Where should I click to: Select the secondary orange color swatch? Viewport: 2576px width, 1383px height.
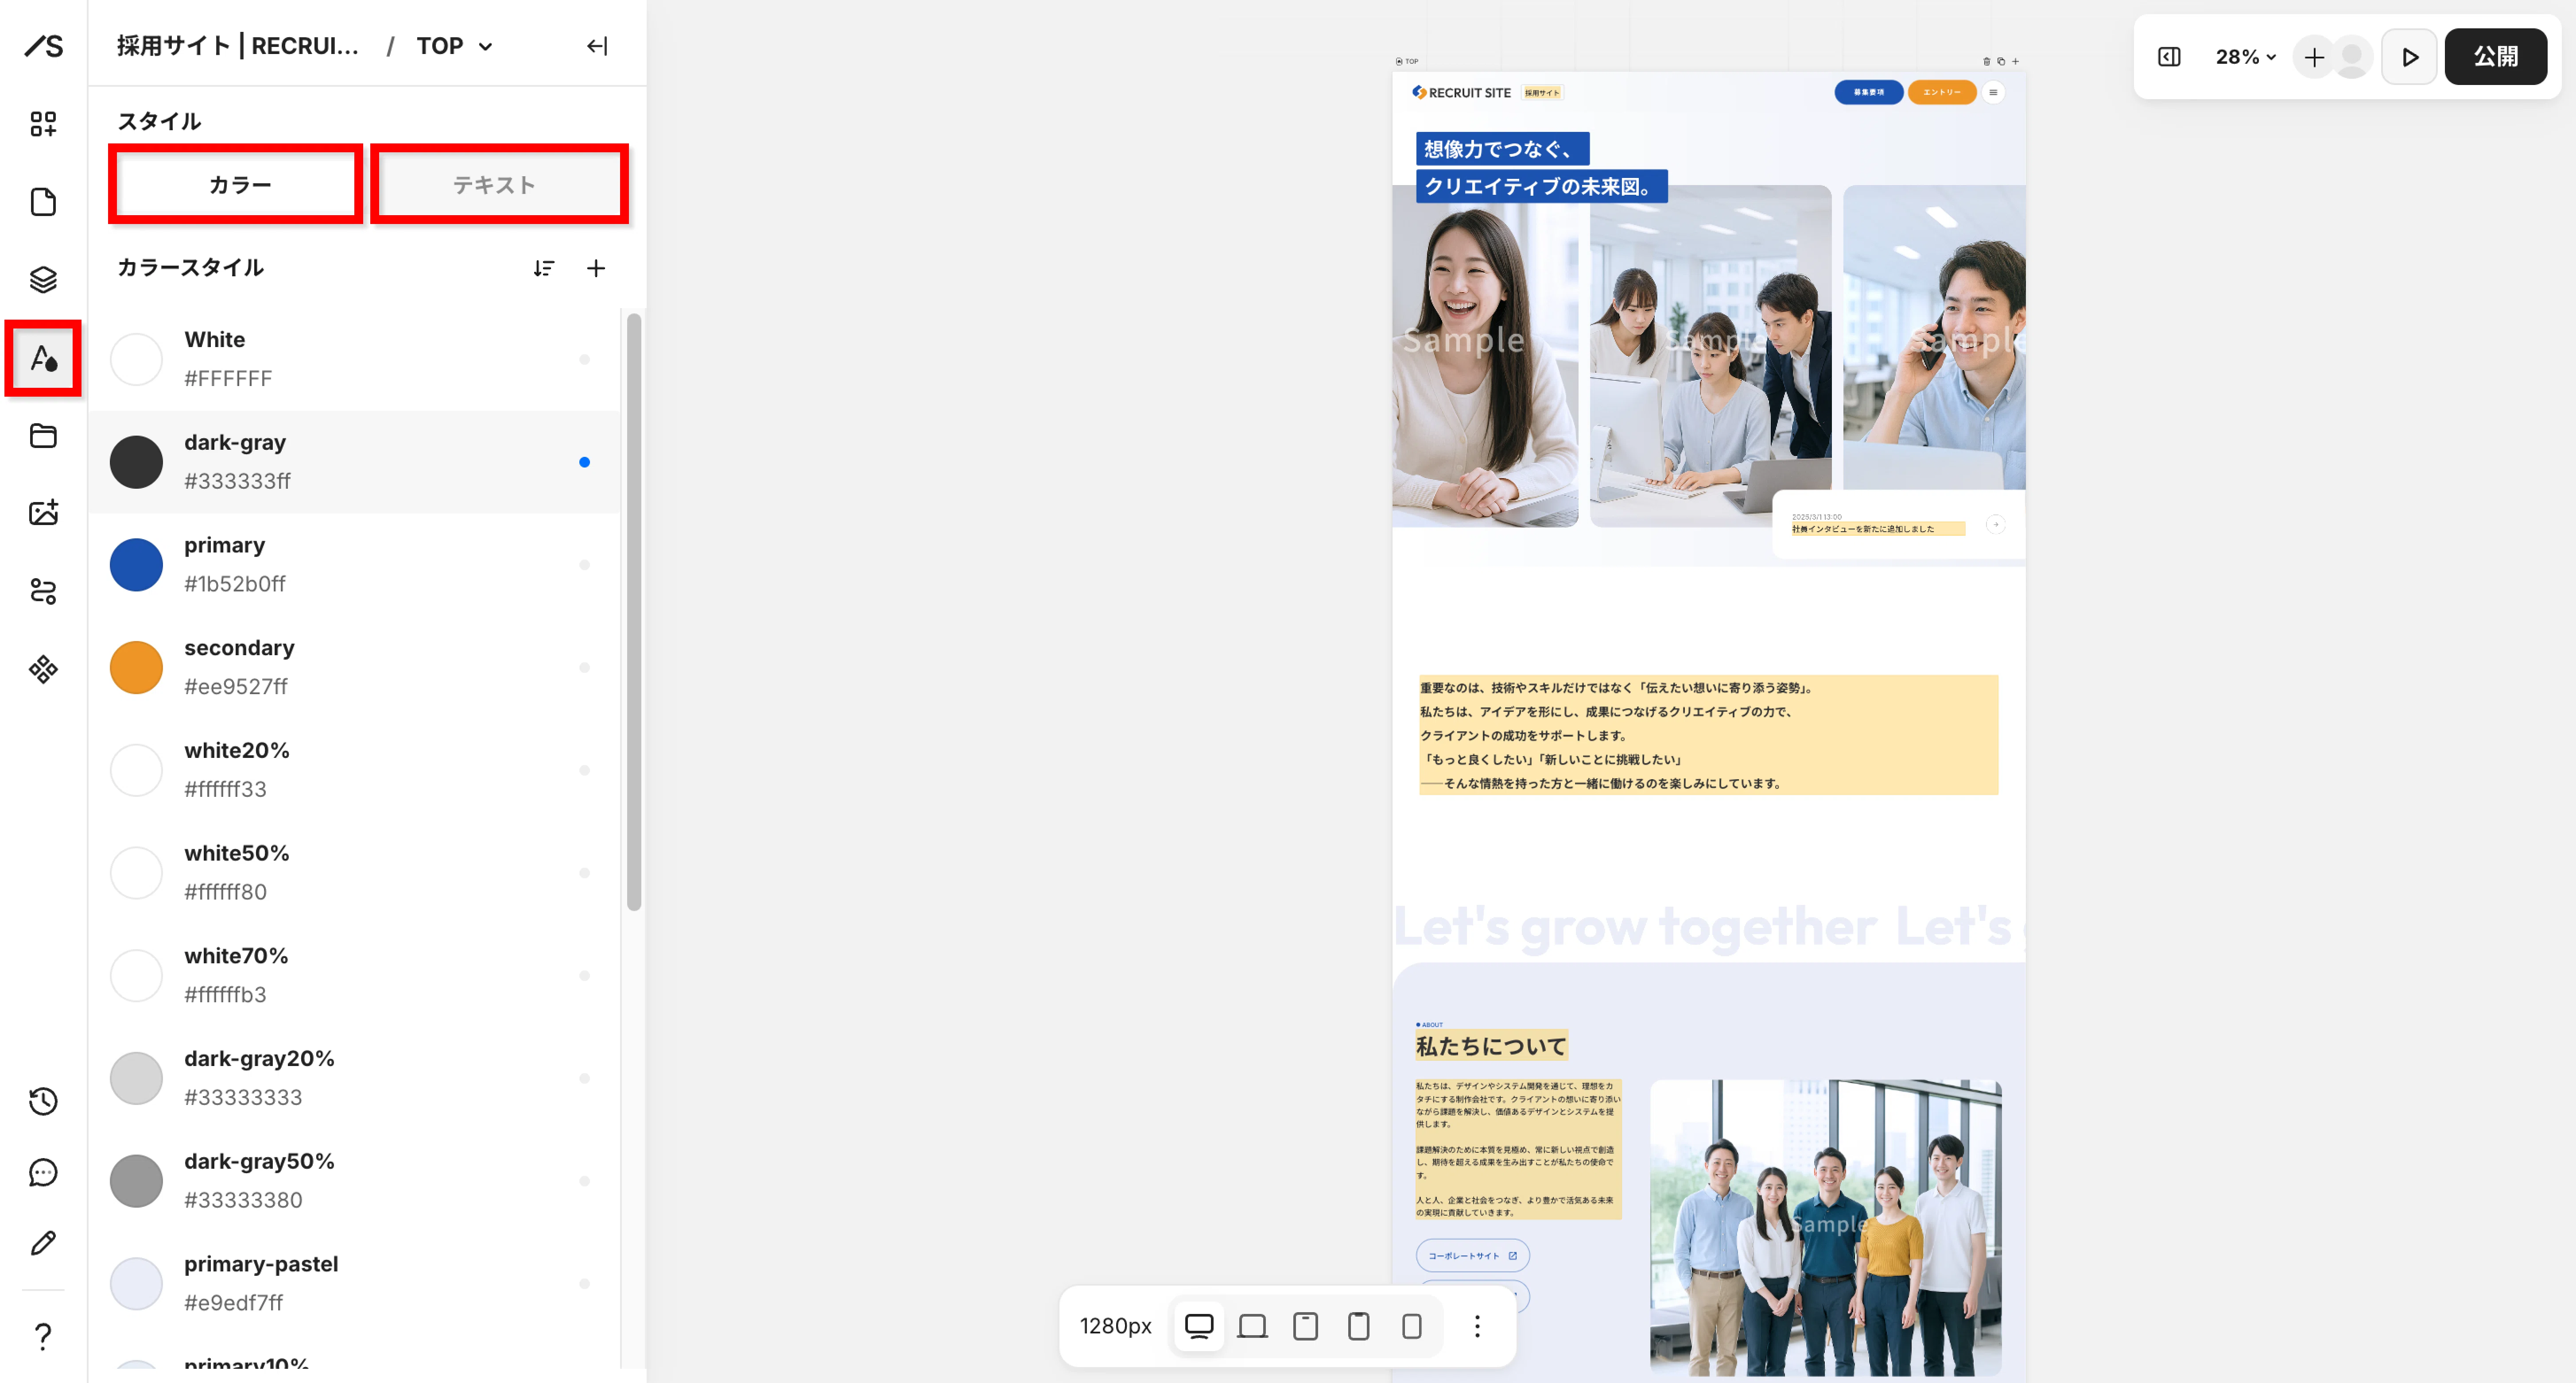(x=136, y=668)
